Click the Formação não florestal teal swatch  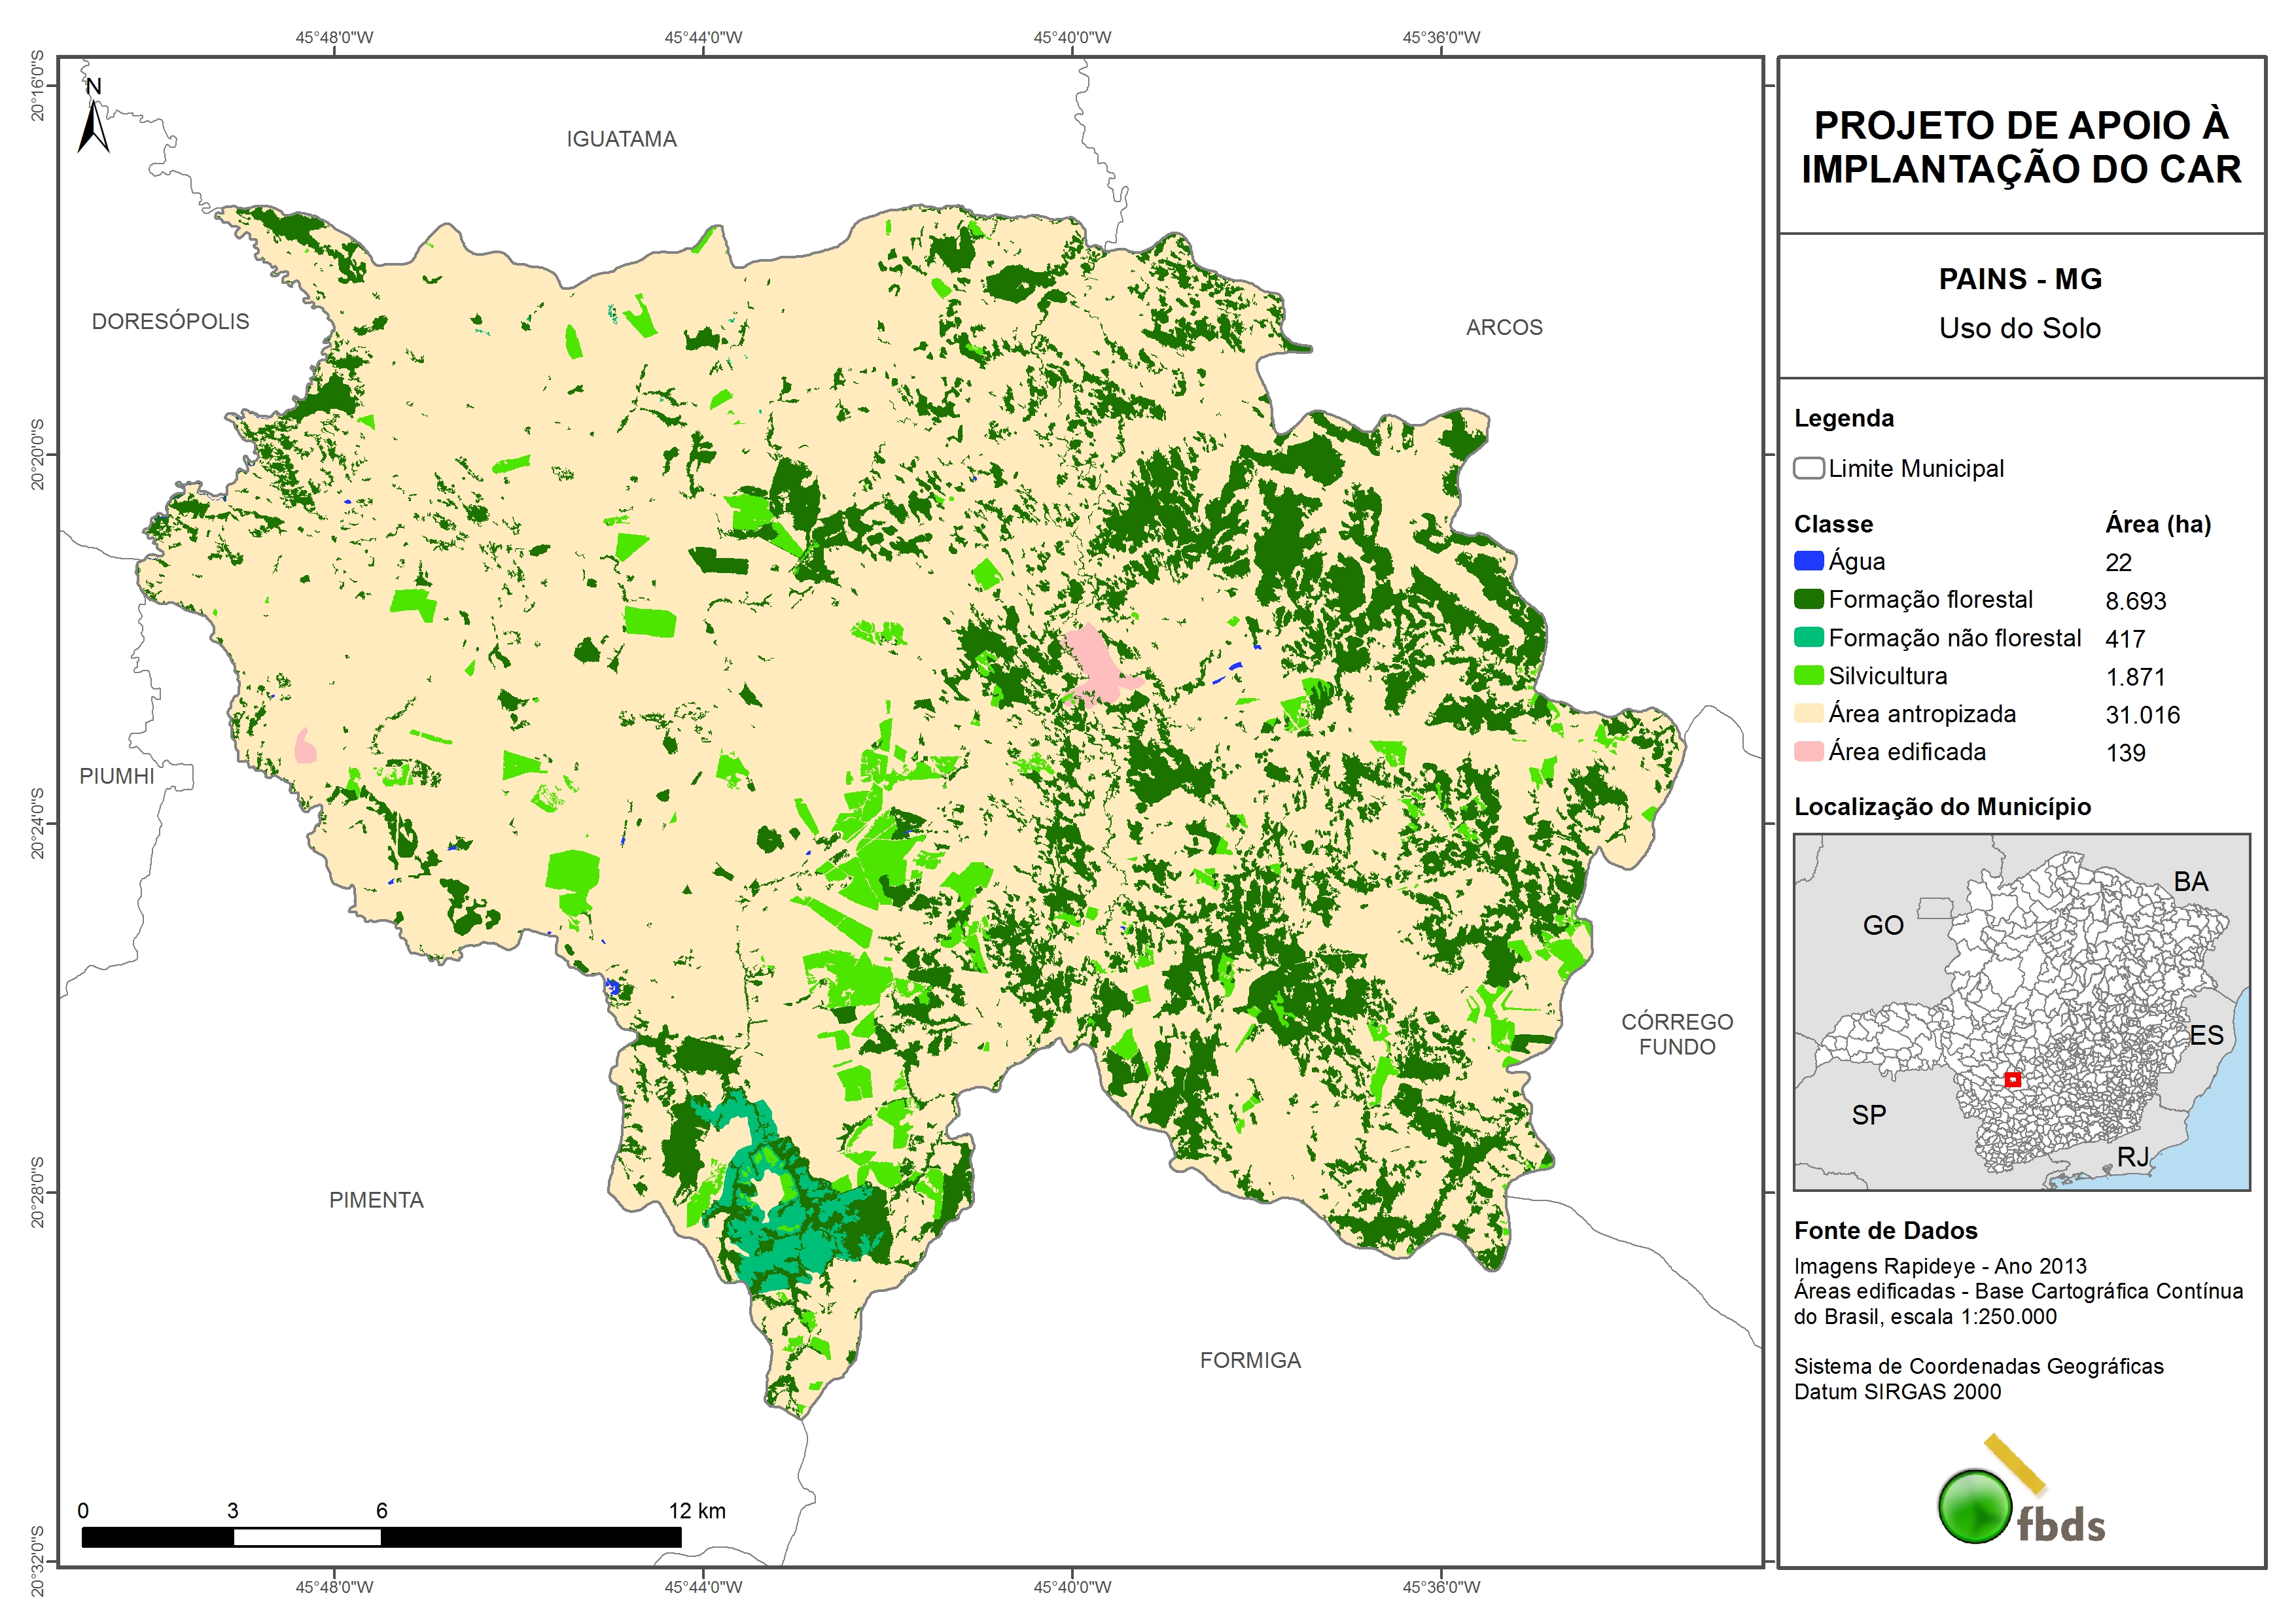[x=1808, y=637]
